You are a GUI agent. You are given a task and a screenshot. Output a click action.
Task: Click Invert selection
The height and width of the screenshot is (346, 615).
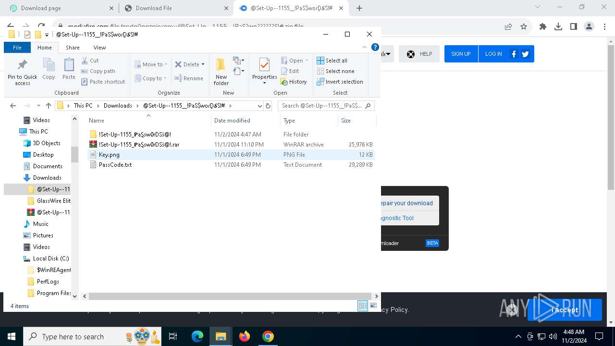[340, 82]
